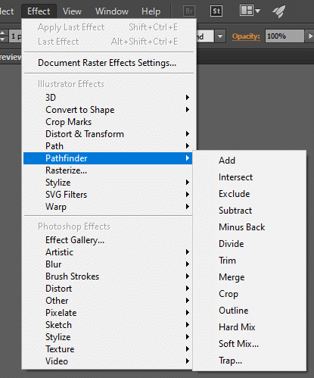Expand the Distort & Transform submenu
The height and width of the screenshot is (378, 314).
click(x=107, y=134)
